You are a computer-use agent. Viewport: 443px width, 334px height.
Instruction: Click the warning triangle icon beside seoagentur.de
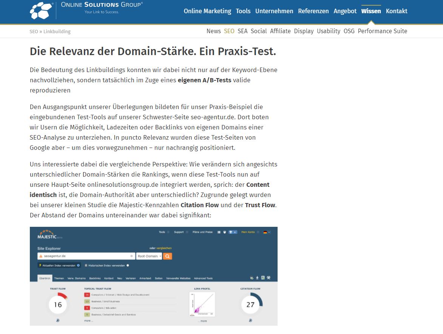(x=41, y=256)
